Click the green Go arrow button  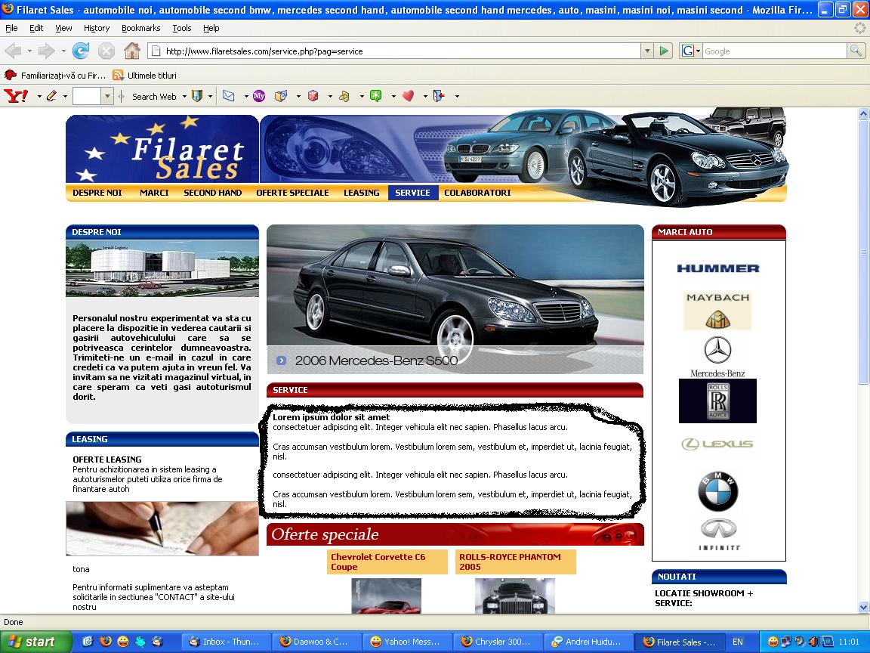[664, 51]
